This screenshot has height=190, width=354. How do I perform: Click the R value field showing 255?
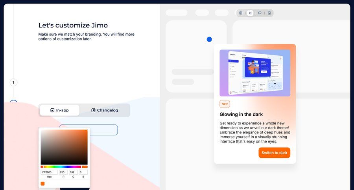(63, 172)
